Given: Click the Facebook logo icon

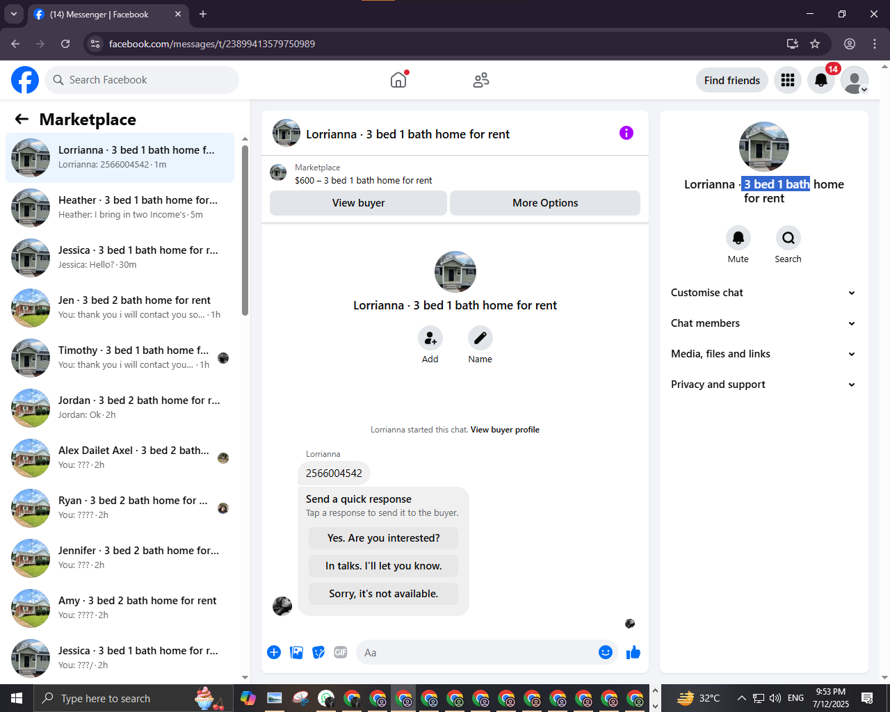Looking at the screenshot, I should pyautogui.click(x=25, y=80).
